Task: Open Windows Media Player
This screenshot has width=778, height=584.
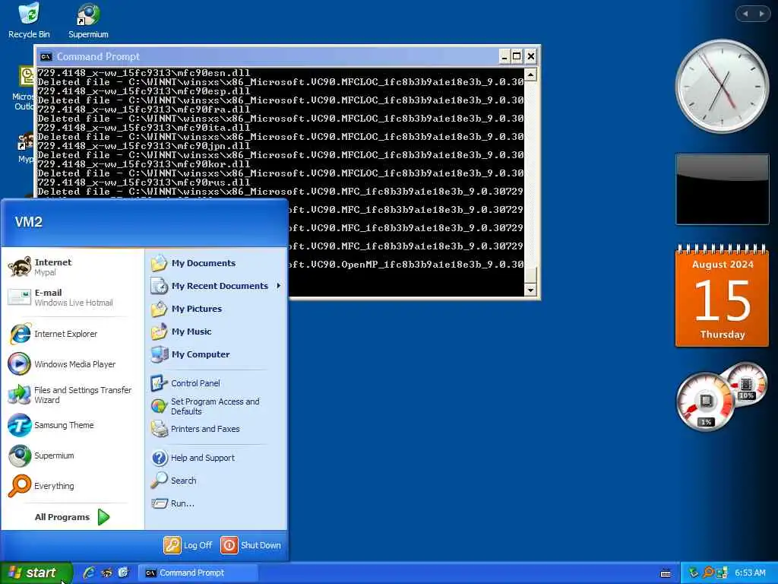Action: tap(71, 364)
